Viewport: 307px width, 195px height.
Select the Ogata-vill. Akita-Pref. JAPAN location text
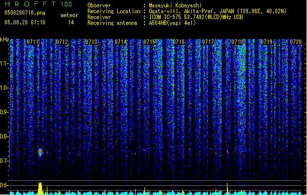218,11
